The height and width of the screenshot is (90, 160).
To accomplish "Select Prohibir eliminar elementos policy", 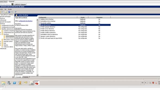I will coord(74,30).
